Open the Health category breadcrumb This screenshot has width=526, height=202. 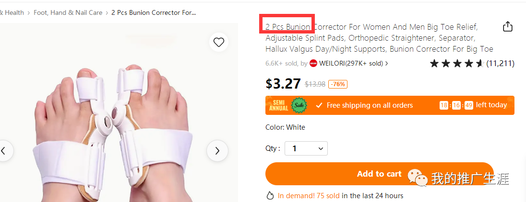(x=12, y=12)
